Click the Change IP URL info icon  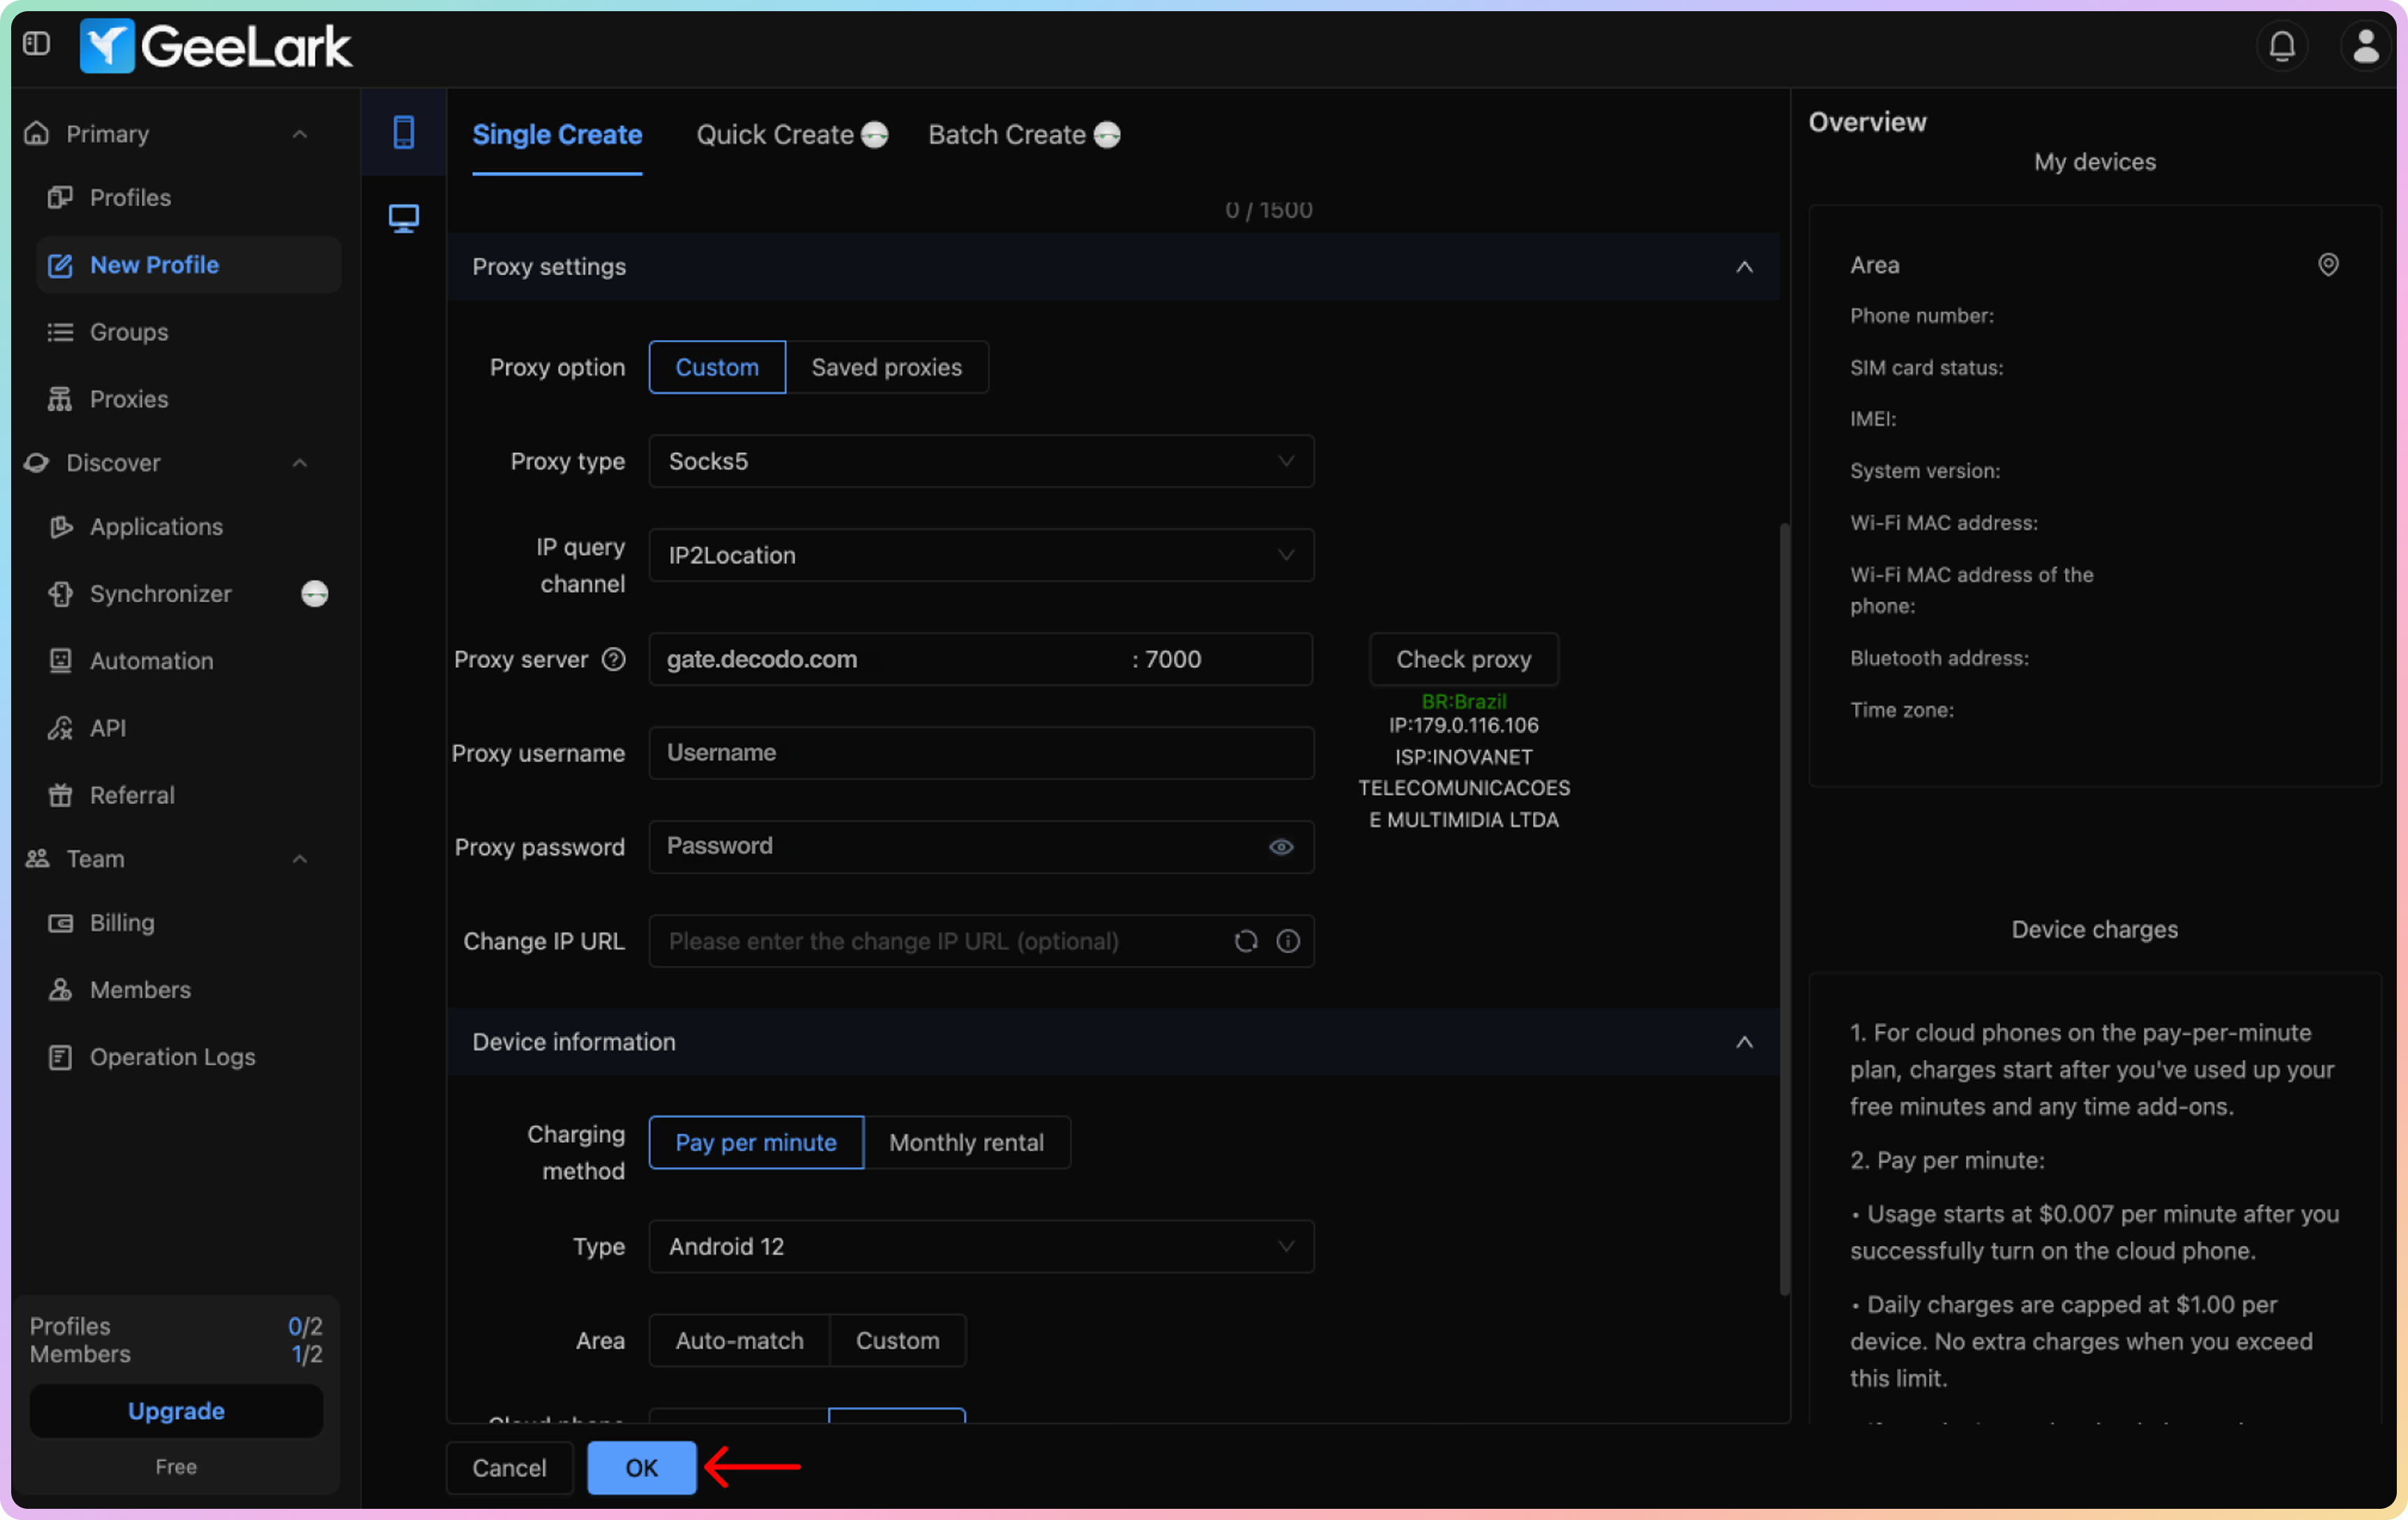1288,941
